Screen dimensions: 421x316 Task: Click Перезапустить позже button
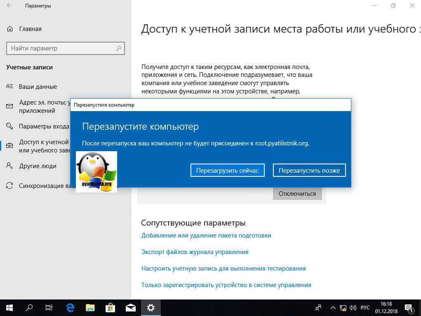tap(309, 170)
